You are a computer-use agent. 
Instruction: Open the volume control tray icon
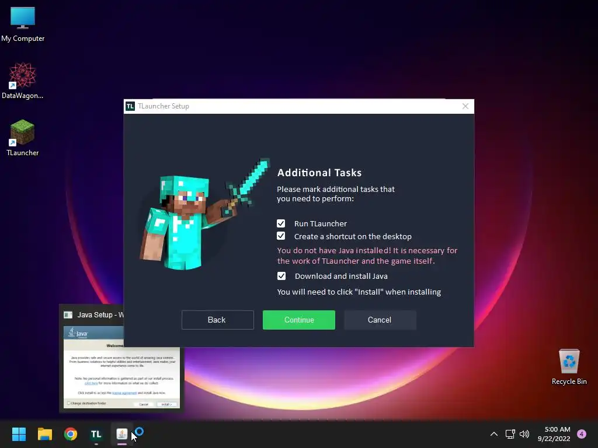(x=525, y=434)
